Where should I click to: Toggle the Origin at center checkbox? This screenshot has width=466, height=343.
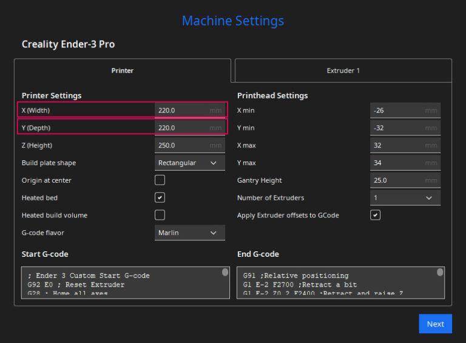[x=160, y=180]
